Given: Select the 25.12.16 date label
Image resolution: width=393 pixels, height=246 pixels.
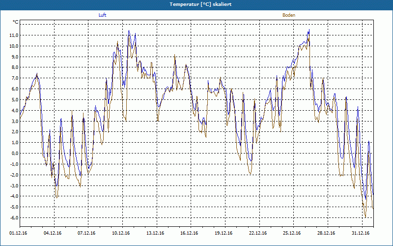Looking at the screenshot, I should tap(292, 233).
